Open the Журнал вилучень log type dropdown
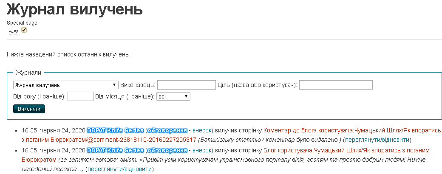The width and height of the screenshot is (442, 174). [x=66, y=85]
